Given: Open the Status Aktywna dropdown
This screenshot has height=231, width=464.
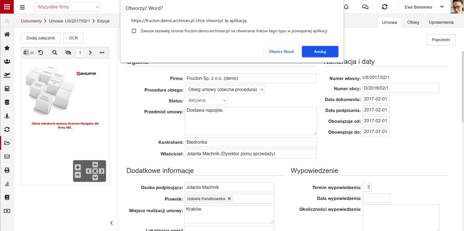Looking at the screenshot, I should [206, 101].
